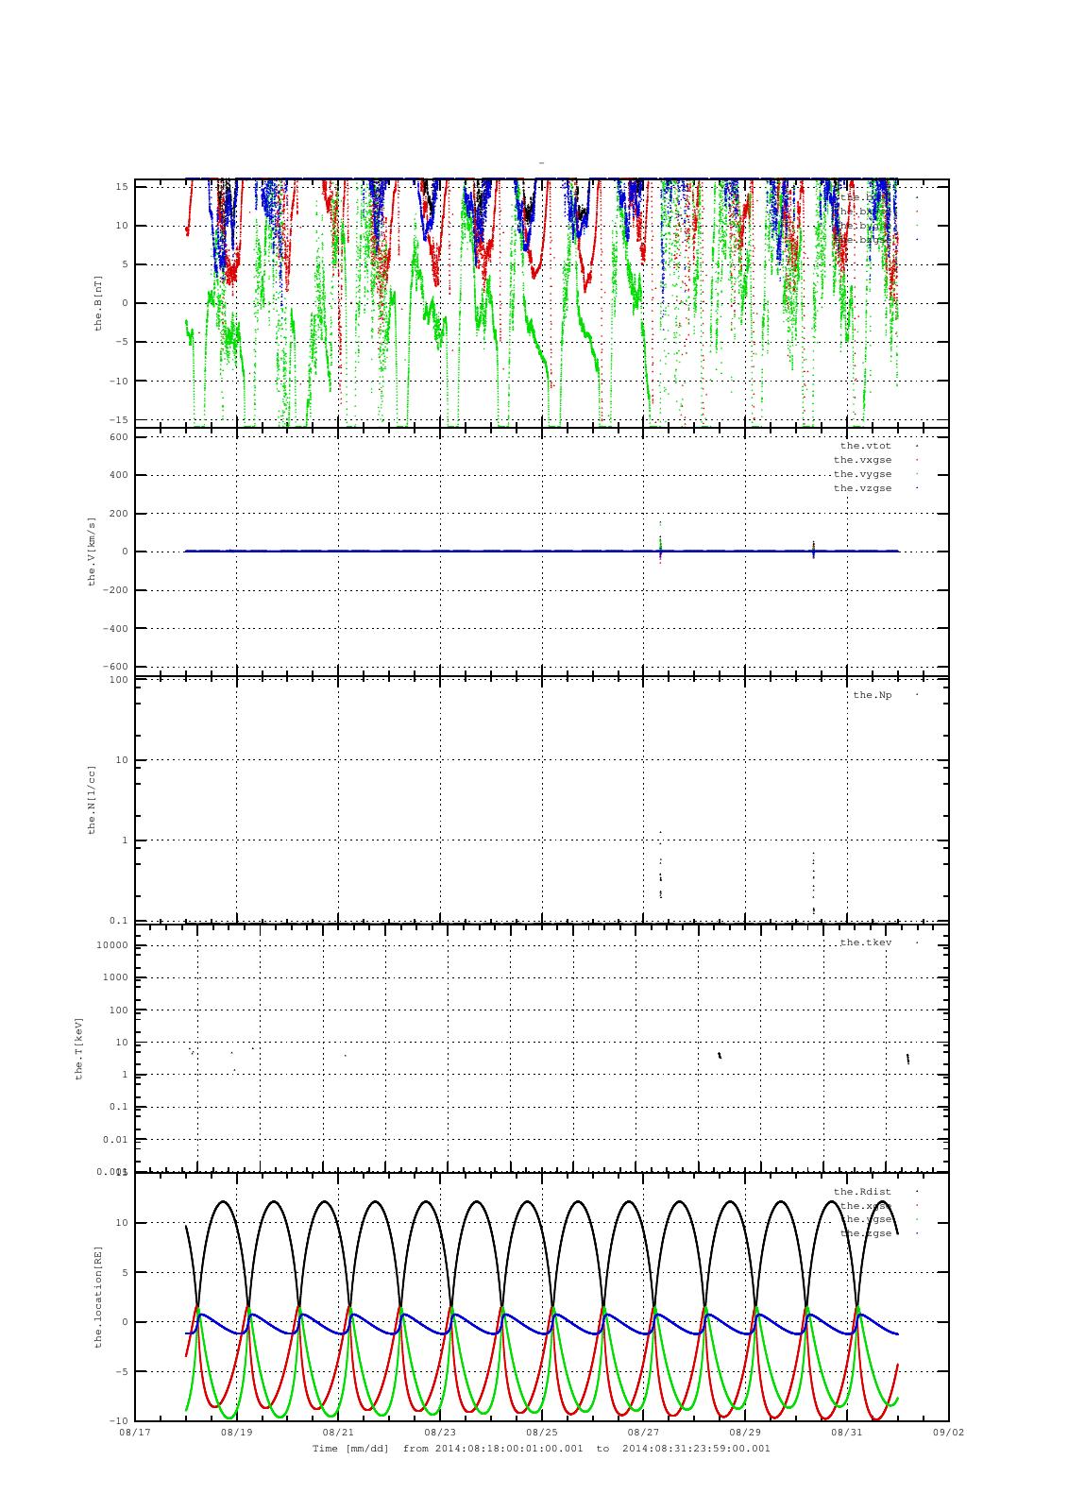Click the 08/19 date tick label
This screenshot has height=1511, width=1068.
coord(236,1432)
